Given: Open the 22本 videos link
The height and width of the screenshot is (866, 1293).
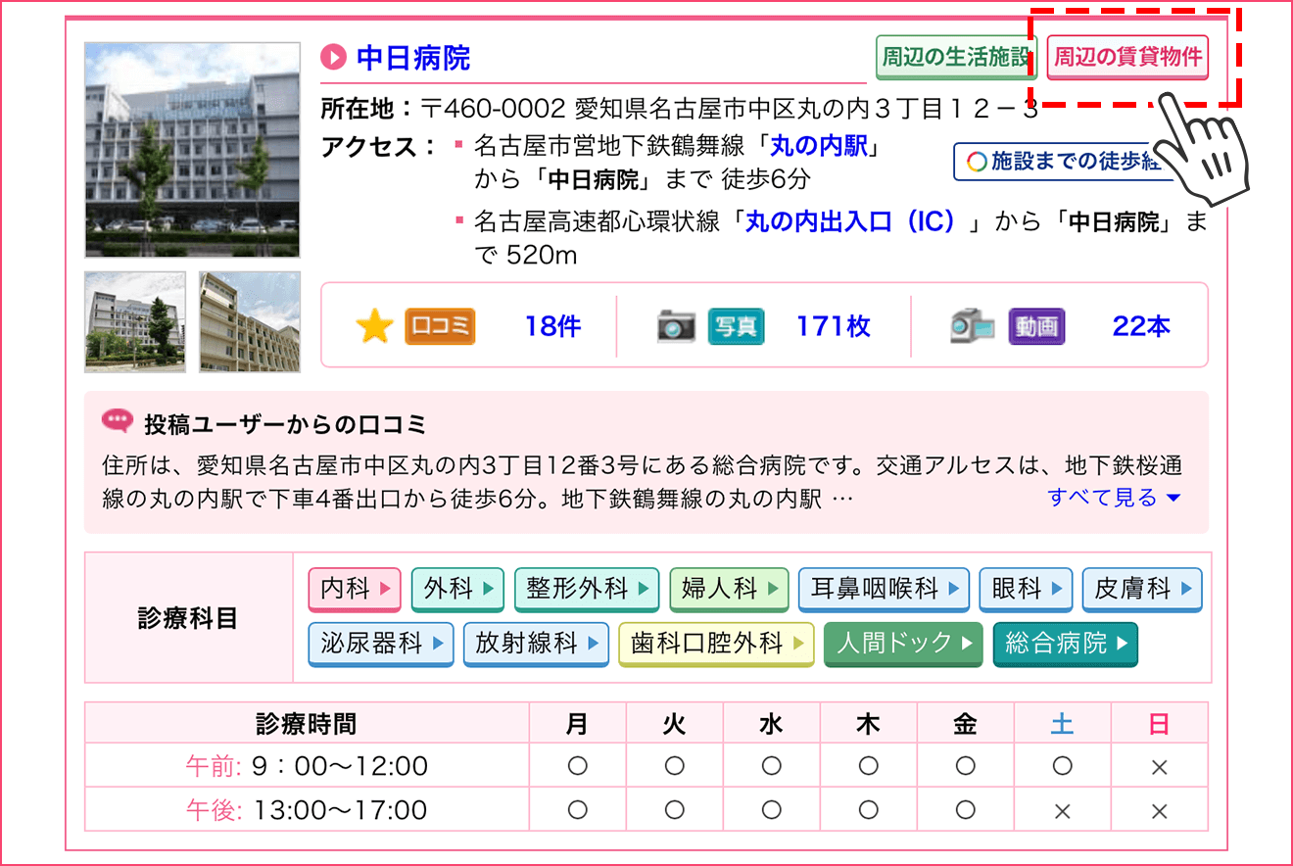Looking at the screenshot, I should click(1141, 326).
